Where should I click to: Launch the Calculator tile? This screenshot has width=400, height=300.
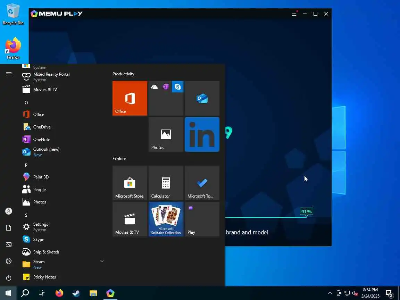(x=166, y=183)
